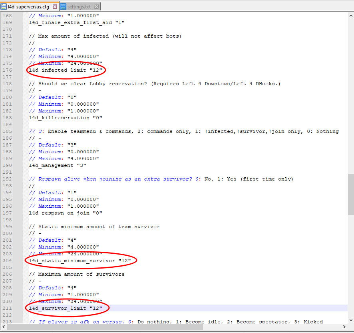Click the l4d_finale_extra_first_aid line
The height and width of the screenshot is (333, 354).
(x=76, y=22)
